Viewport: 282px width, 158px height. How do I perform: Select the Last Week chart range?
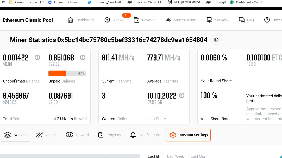coord(175,156)
